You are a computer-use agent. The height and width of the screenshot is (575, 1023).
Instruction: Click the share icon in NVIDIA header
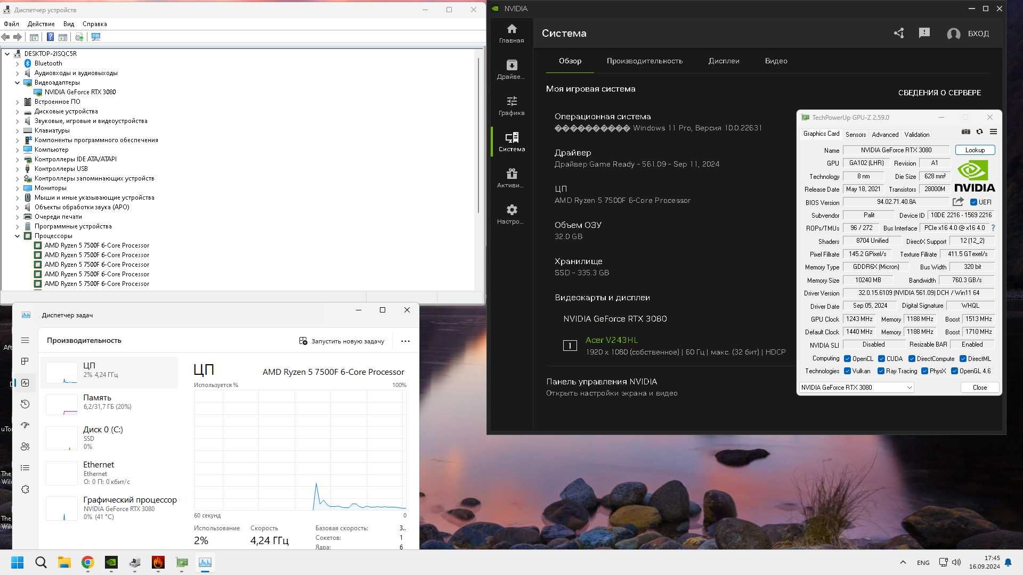click(899, 33)
